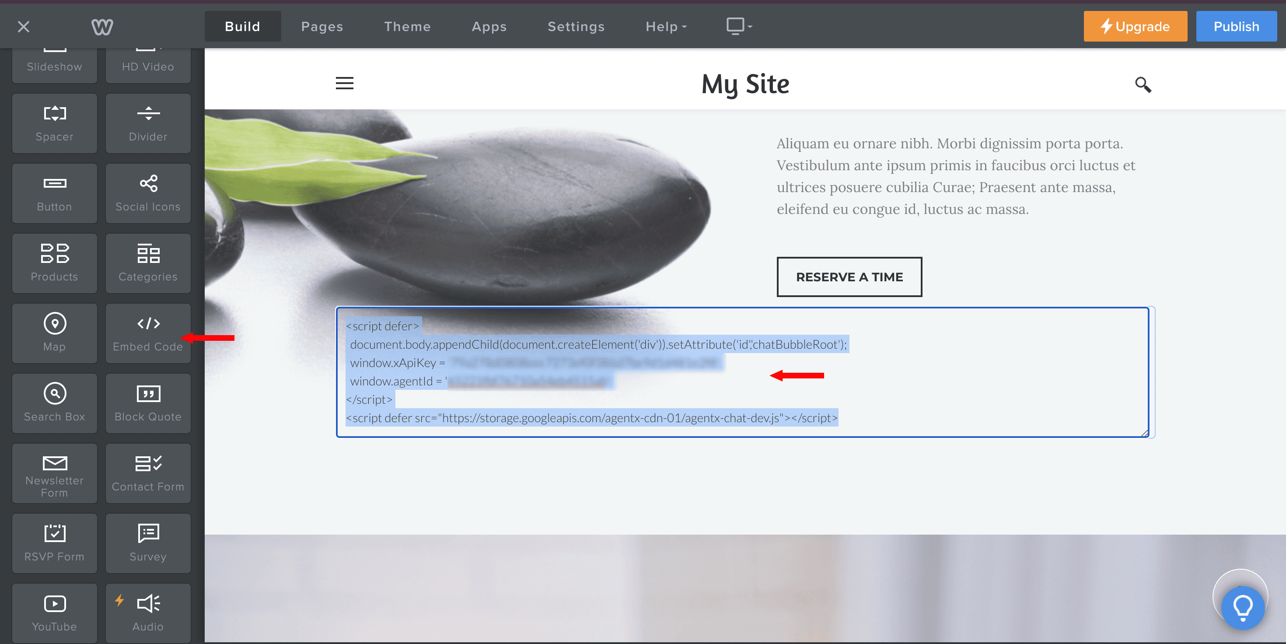Select the Spacer element
This screenshot has height=644, width=1286.
pyautogui.click(x=54, y=123)
